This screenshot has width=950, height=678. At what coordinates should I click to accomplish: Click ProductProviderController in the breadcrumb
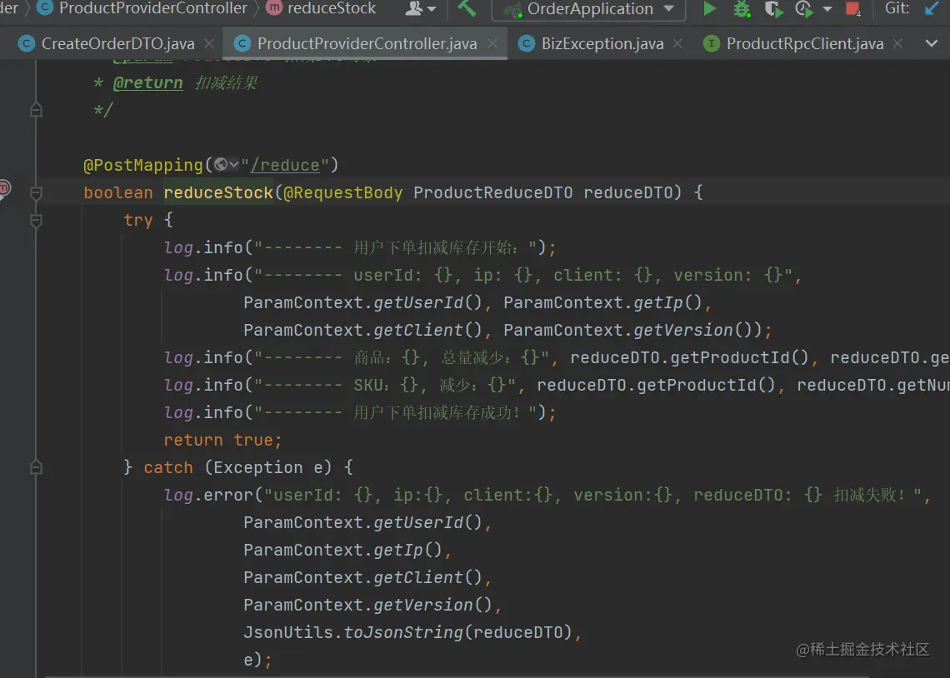pos(152,8)
